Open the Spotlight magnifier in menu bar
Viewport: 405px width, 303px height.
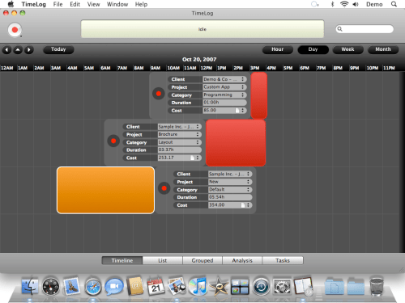point(394,4)
